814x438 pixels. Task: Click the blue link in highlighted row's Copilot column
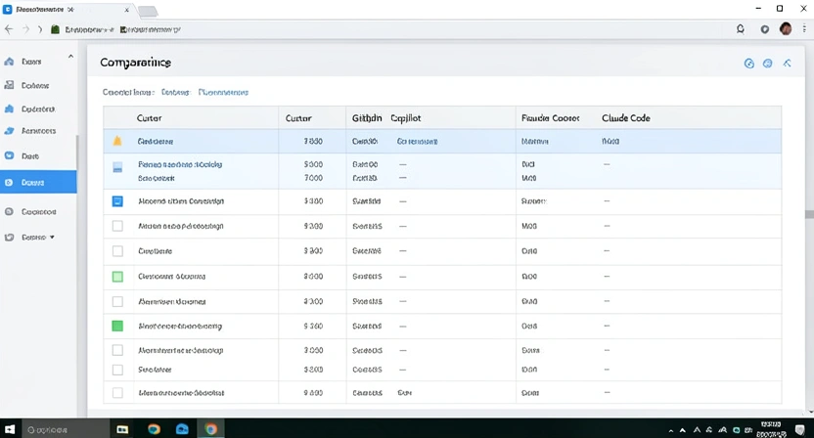click(x=417, y=141)
